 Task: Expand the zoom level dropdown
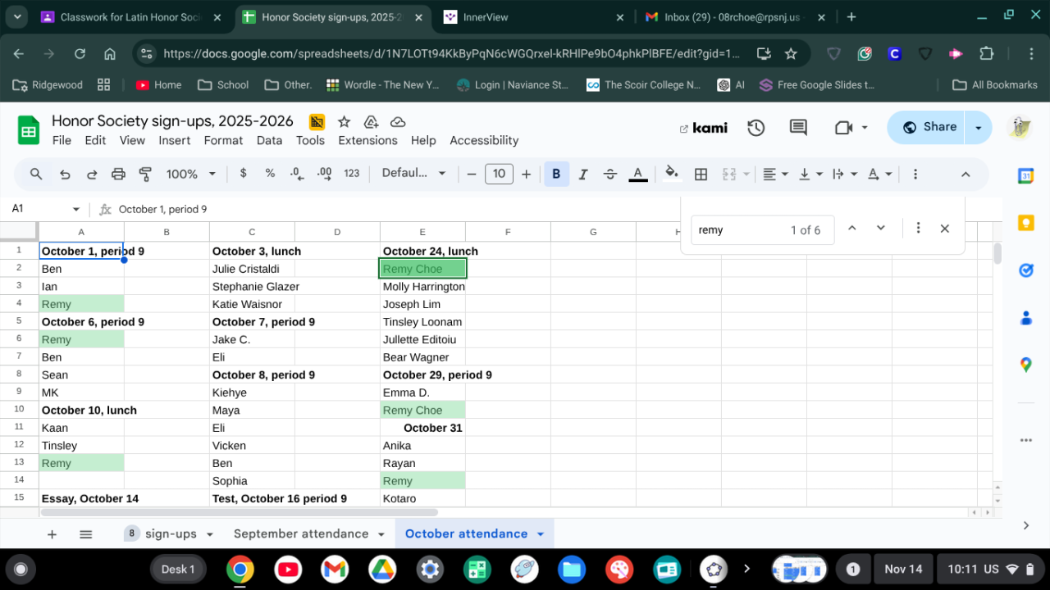pos(191,174)
